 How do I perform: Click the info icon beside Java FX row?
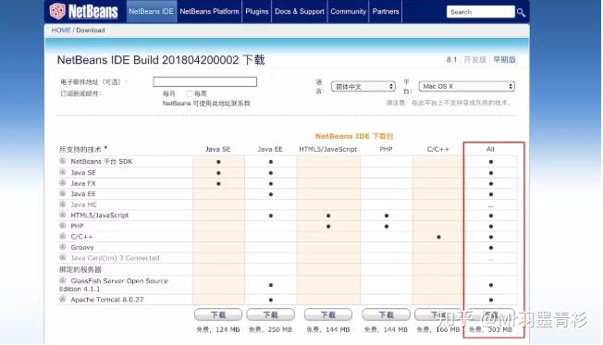pyautogui.click(x=63, y=183)
